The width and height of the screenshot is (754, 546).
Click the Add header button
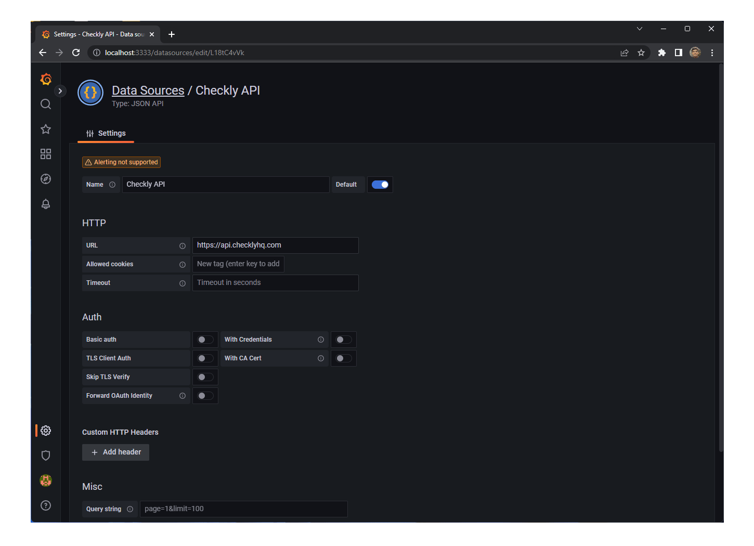[115, 452]
